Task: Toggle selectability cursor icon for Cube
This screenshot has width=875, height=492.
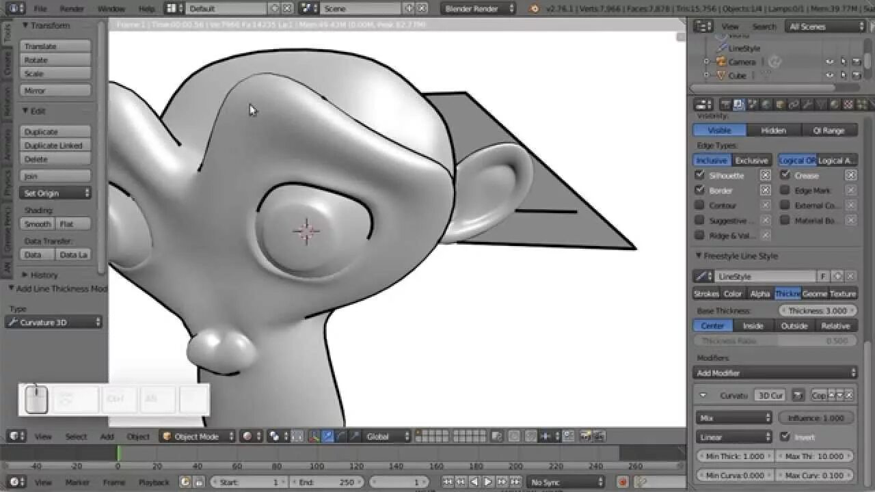Action: tap(843, 75)
